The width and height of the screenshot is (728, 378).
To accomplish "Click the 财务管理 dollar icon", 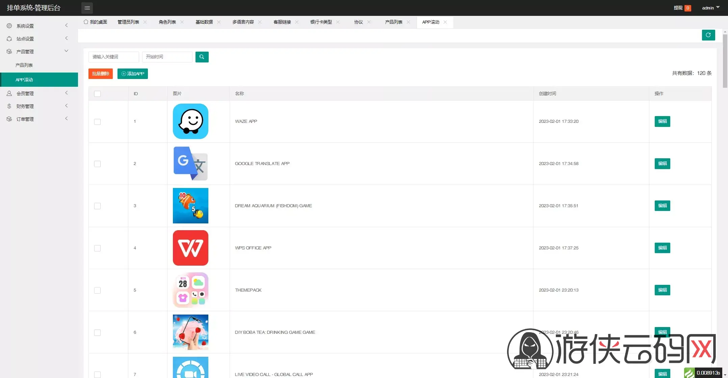I will [9, 106].
